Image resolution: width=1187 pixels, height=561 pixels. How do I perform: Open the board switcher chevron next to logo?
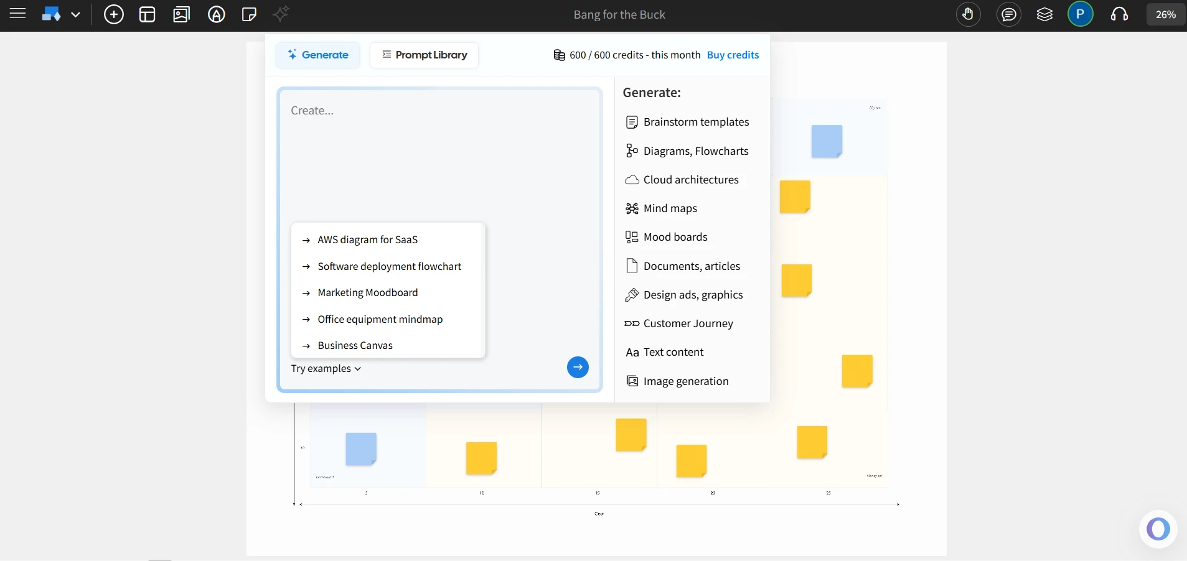pyautogui.click(x=77, y=14)
